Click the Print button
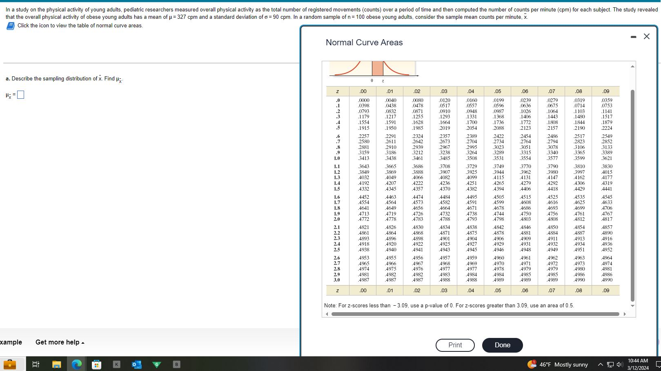 [455, 345]
